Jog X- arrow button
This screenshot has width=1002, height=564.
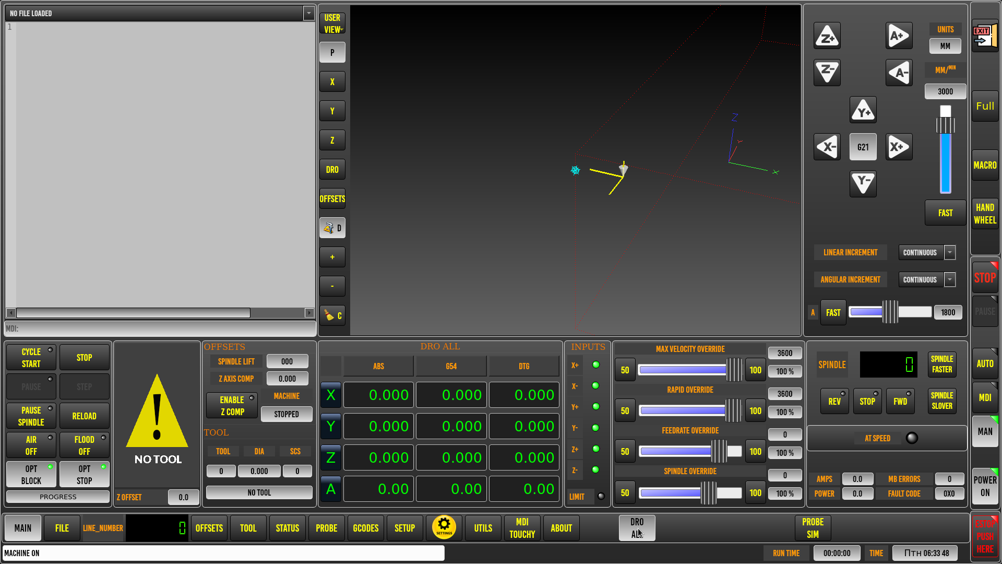click(x=827, y=147)
